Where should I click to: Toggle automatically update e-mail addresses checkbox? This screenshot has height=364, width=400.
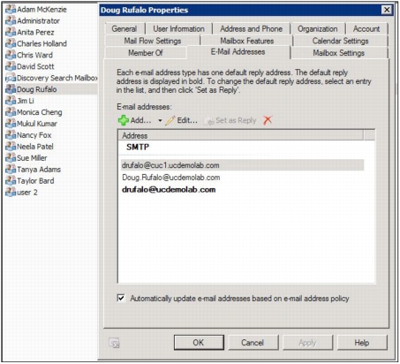[x=121, y=298]
